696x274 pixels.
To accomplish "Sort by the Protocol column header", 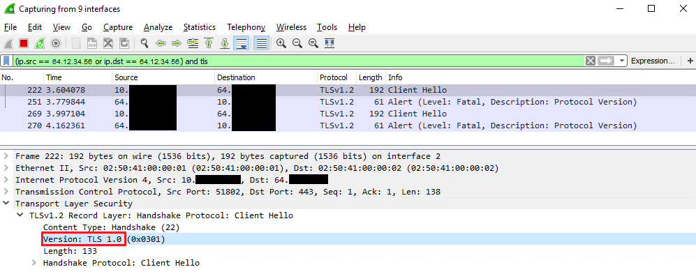I will [x=336, y=77].
